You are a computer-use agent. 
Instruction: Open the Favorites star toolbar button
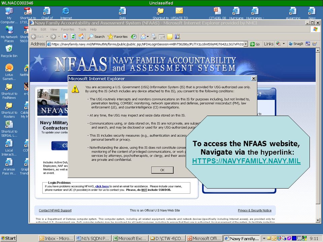[x=118, y=37]
